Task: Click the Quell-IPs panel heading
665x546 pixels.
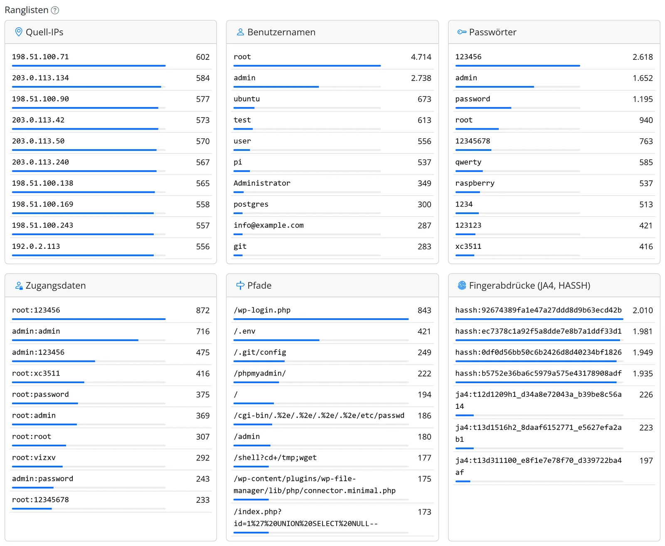Action: click(44, 32)
